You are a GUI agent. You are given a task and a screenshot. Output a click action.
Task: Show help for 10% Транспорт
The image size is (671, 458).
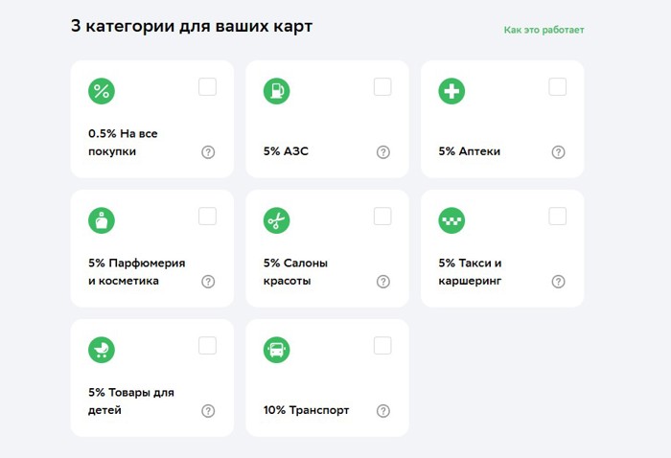pyautogui.click(x=383, y=411)
